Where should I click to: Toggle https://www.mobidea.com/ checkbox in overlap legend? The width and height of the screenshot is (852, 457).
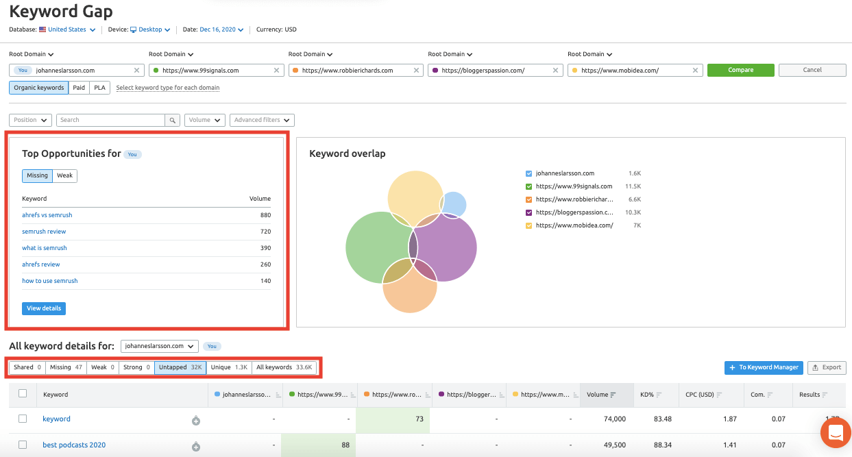click(x=528, y=225)
